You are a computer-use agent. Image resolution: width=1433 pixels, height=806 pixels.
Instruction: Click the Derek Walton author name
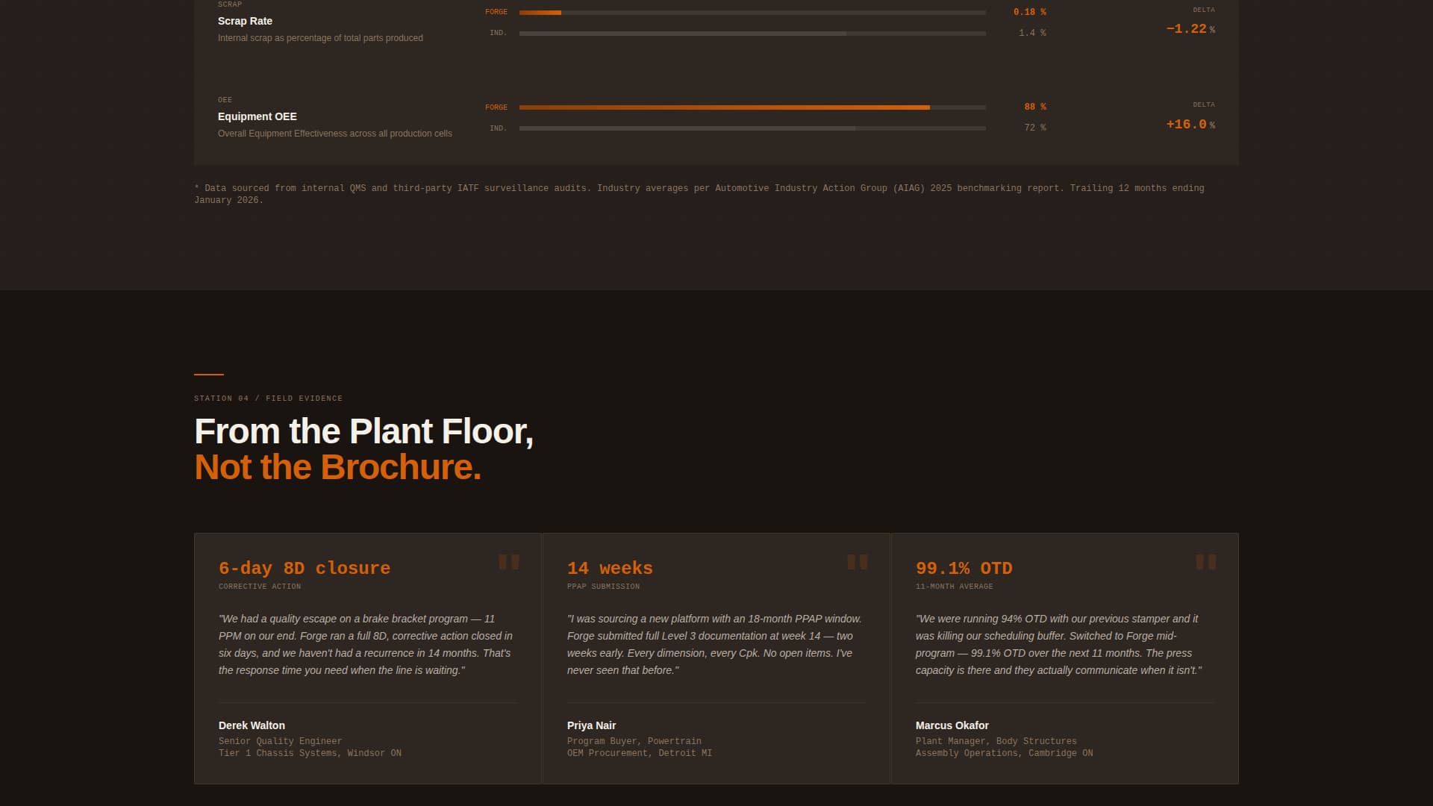click(x=252, y=725)
